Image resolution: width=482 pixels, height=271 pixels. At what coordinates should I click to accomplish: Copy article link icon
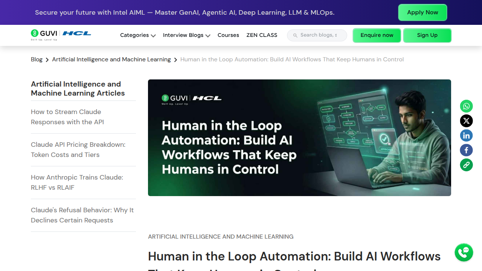click(466, 165)
